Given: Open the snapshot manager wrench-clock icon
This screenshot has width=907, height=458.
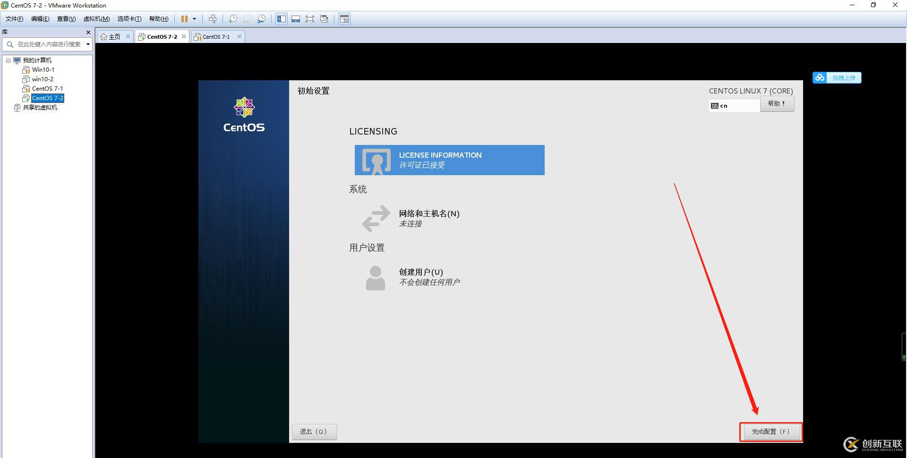Looking at the screenshot, I should pos(261,19).
